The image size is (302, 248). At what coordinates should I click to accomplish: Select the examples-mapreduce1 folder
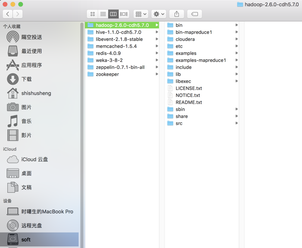coord(202,60)
